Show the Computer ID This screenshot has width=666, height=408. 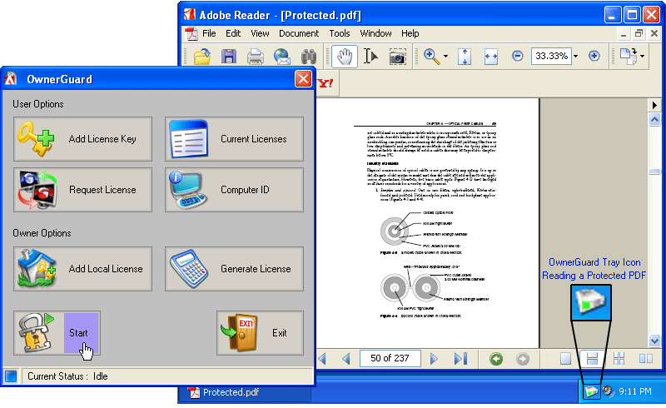[x=234, y=190]
